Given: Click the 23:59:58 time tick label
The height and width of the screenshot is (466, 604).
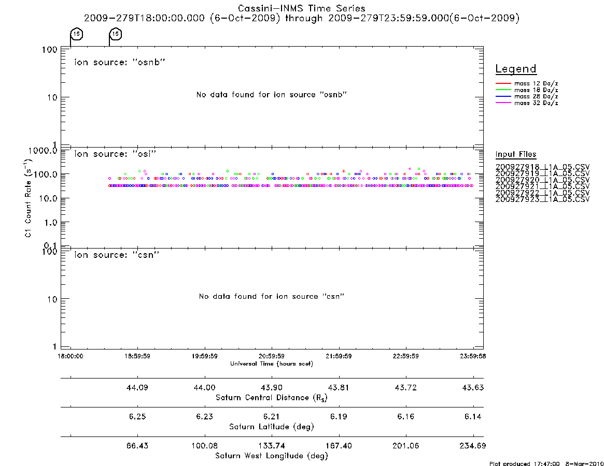Looking at the screenshot, I should tap(473, 356).
